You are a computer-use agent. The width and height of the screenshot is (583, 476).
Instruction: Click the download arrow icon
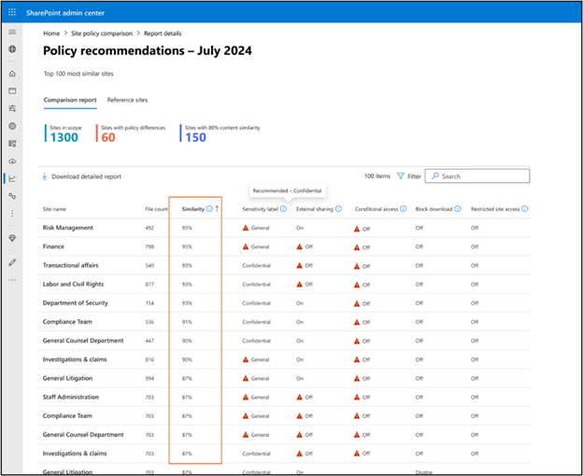pyautogui.click(x=44, y=176)
